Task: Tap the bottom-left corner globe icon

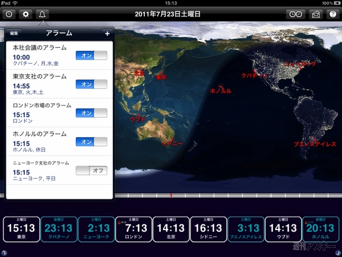Action: click(4, 253)
